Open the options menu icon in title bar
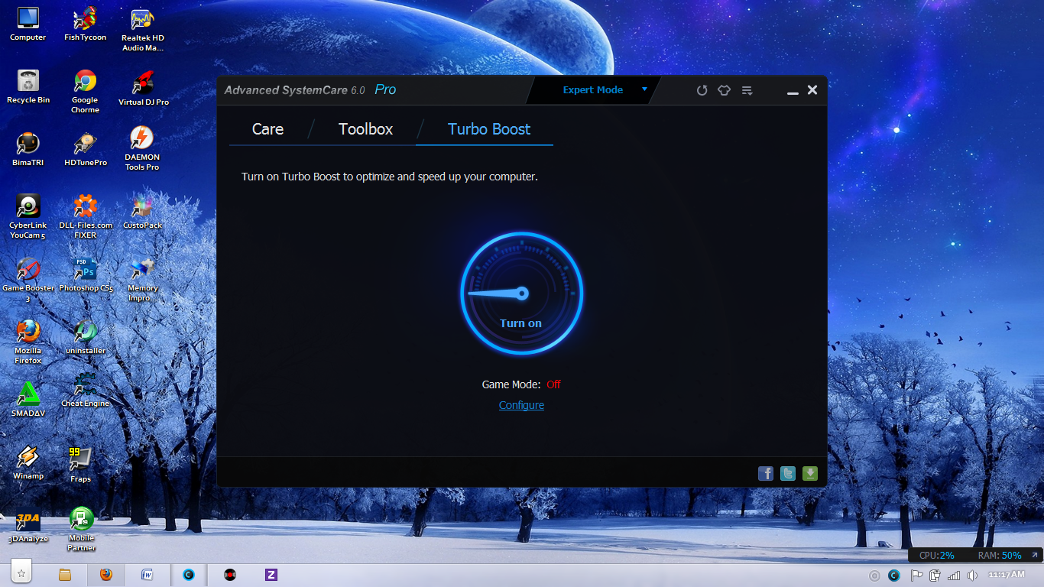Screen dimensions: 1044x587 click(x=747, y=90)
